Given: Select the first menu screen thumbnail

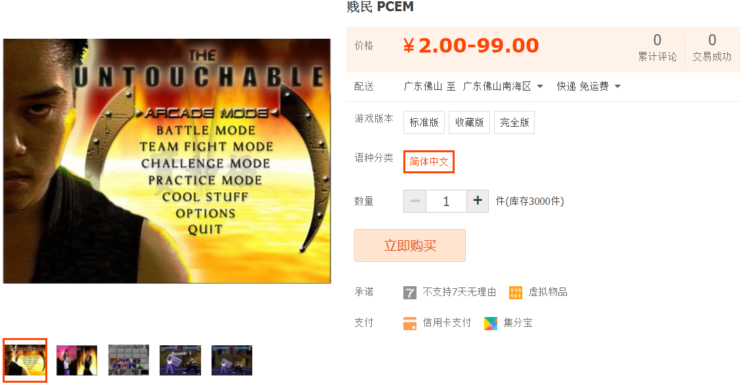Looking at the screenshot, I should click(x=25, y=360).
